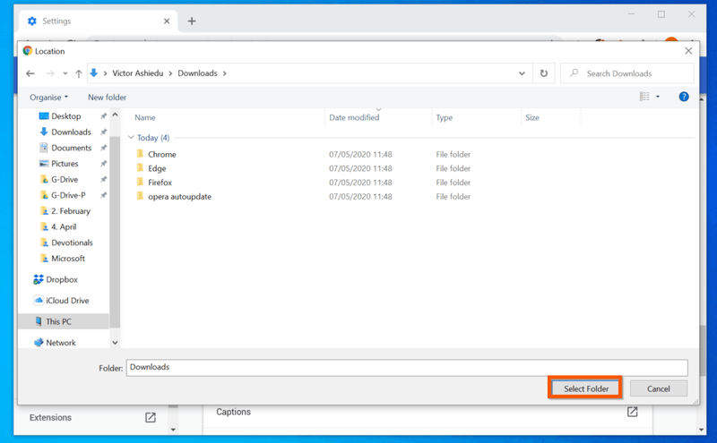Open iCloud Drive in the navigation pane

pyautogui.click(x=67, y=301)
